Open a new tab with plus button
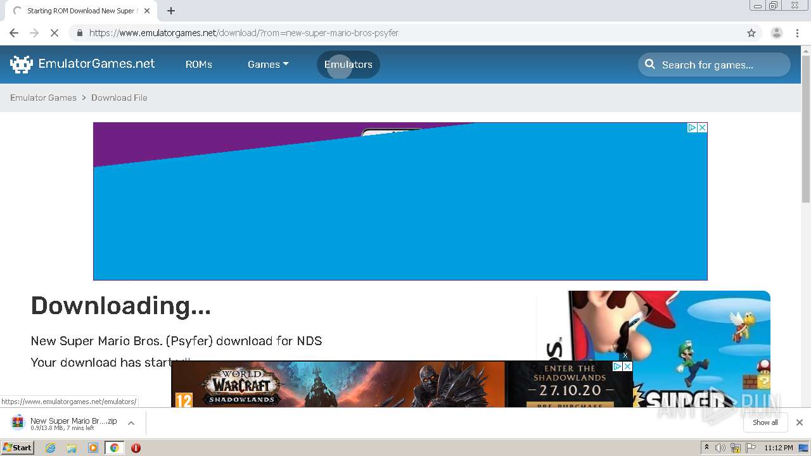Viewport: 811px width, 456px height. point(171,11)
